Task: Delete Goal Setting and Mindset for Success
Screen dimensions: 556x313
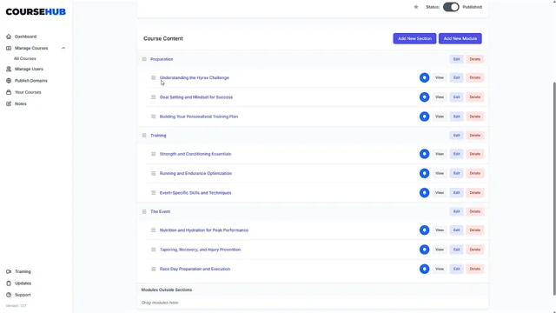Action: click(x=475, y=97)
